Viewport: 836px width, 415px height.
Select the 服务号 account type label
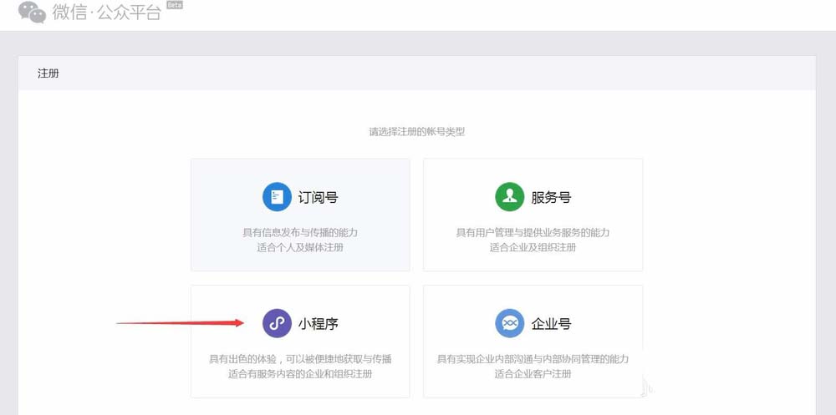click(551, 198)
